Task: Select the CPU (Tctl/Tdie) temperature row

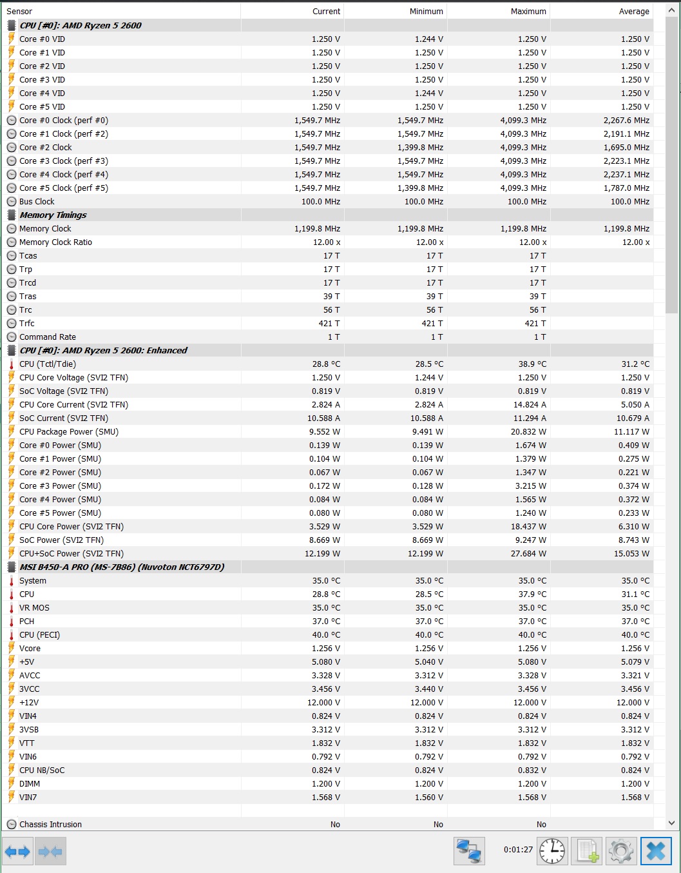Action: [48, 364]
